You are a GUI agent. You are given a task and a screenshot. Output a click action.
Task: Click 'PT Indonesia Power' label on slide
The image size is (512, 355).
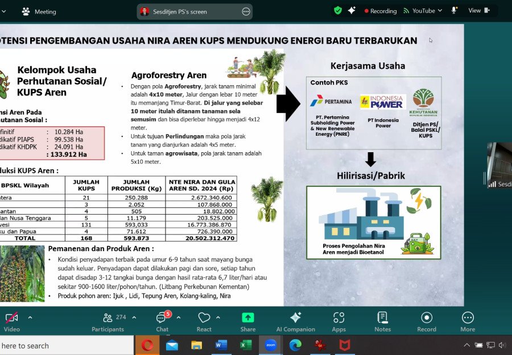click(x=383, y=123)
